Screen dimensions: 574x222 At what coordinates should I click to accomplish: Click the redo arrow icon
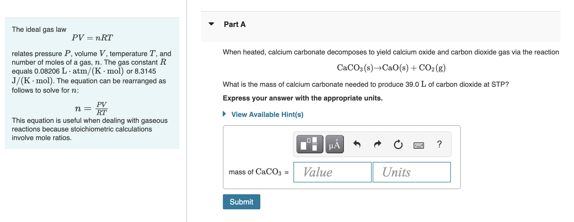point(378,144)
